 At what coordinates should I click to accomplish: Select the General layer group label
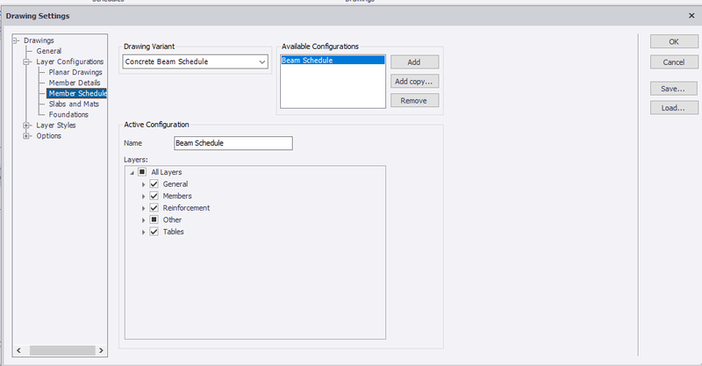pos(175,184)
